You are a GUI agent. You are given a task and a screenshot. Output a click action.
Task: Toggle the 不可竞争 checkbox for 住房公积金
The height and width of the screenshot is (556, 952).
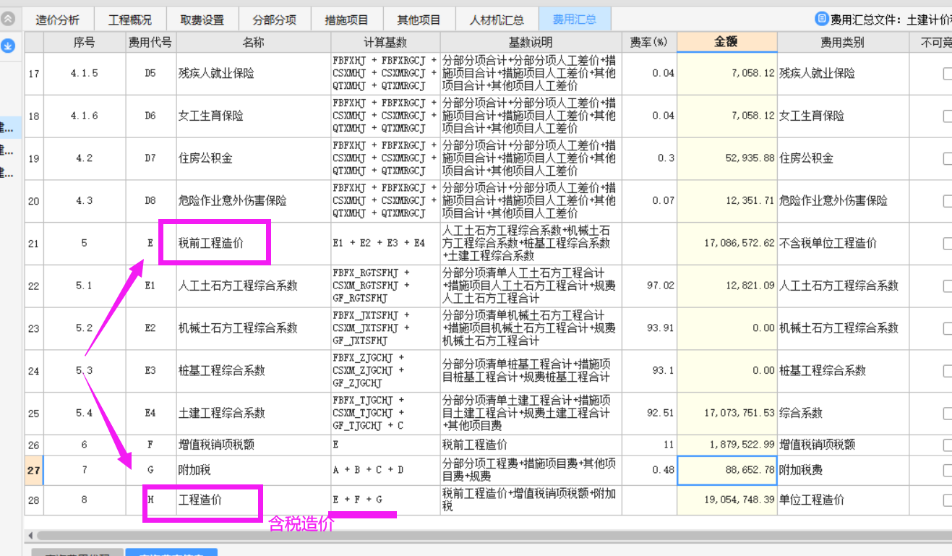tap(948, 158)
